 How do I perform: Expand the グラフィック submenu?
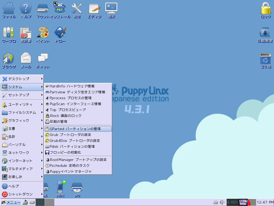pos(22,121)
